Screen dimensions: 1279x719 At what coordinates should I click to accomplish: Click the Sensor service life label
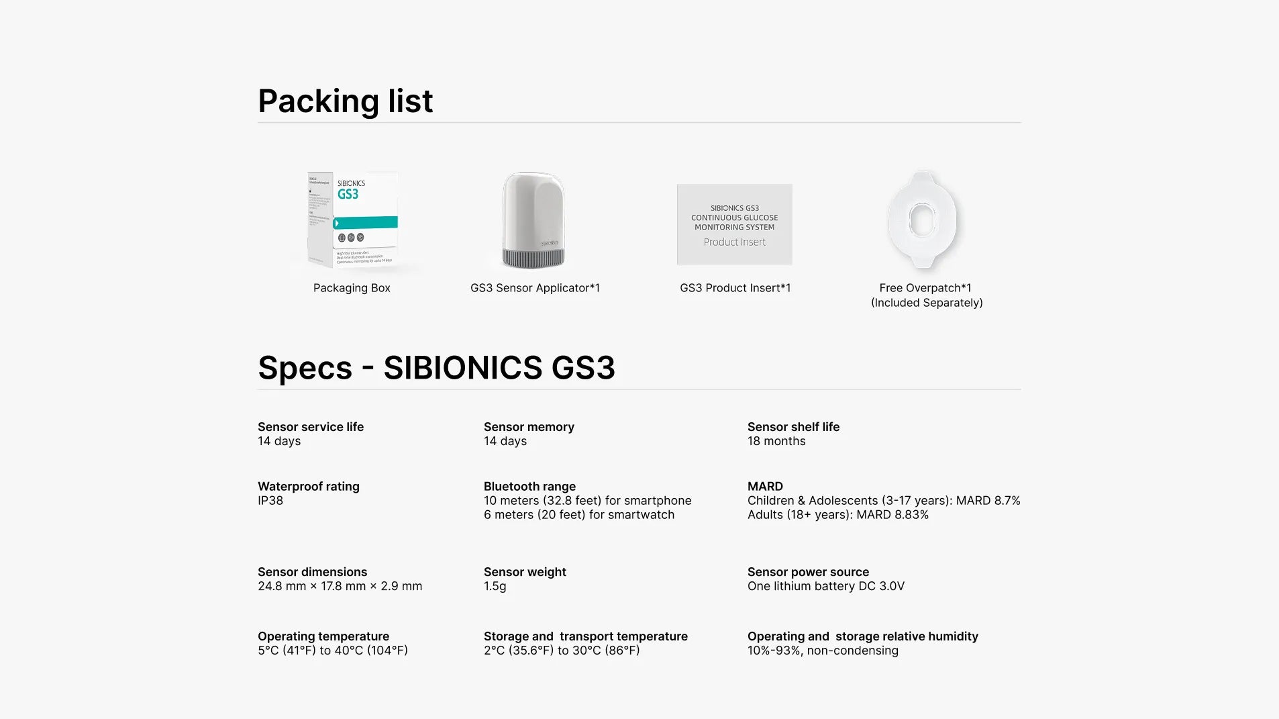(x=311, y=427)
